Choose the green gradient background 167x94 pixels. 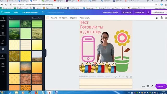14,23
